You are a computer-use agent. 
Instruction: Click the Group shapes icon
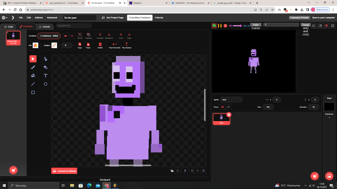coord(80,36)
